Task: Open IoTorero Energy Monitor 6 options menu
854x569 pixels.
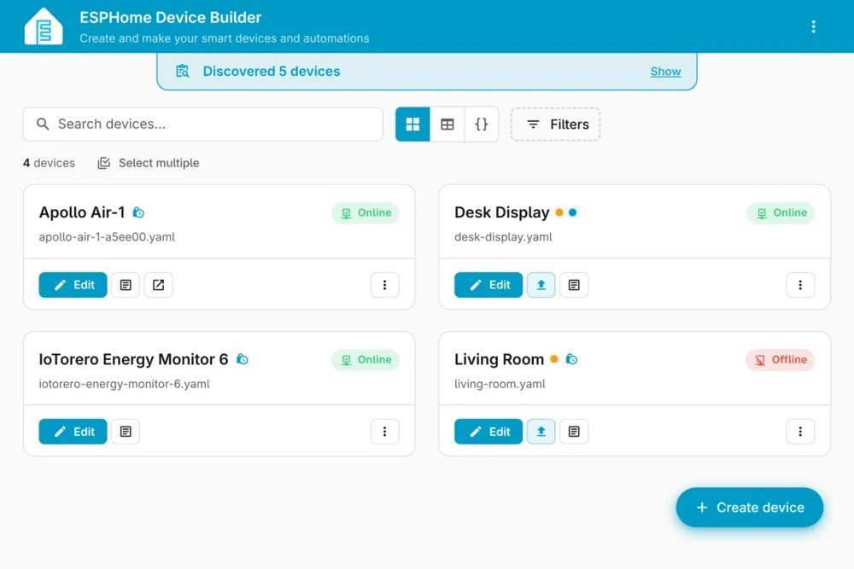Action: (x=384, y=432)
